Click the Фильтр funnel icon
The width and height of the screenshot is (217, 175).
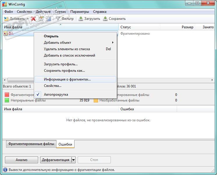pyautogui.click(x=58, y=19)
